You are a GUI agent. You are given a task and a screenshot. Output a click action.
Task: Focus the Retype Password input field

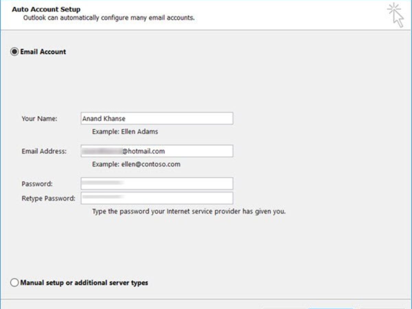point(157,198)
